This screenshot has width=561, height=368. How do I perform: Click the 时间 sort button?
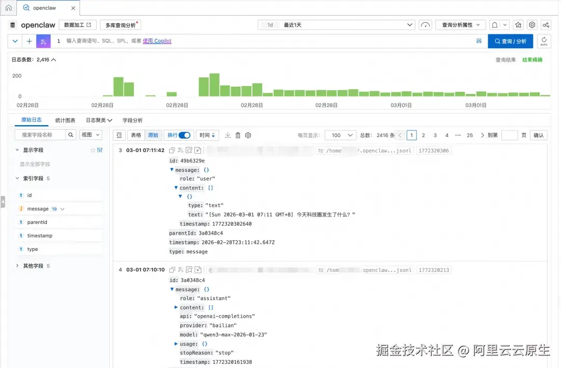(207, 135)
